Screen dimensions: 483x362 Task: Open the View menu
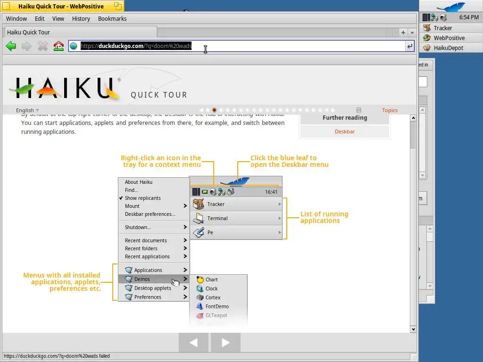58,18
